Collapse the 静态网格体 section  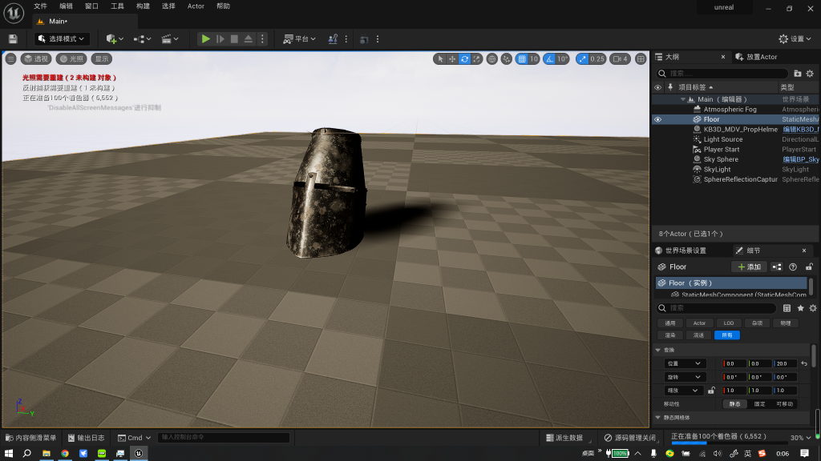click(x=658, y=418)
